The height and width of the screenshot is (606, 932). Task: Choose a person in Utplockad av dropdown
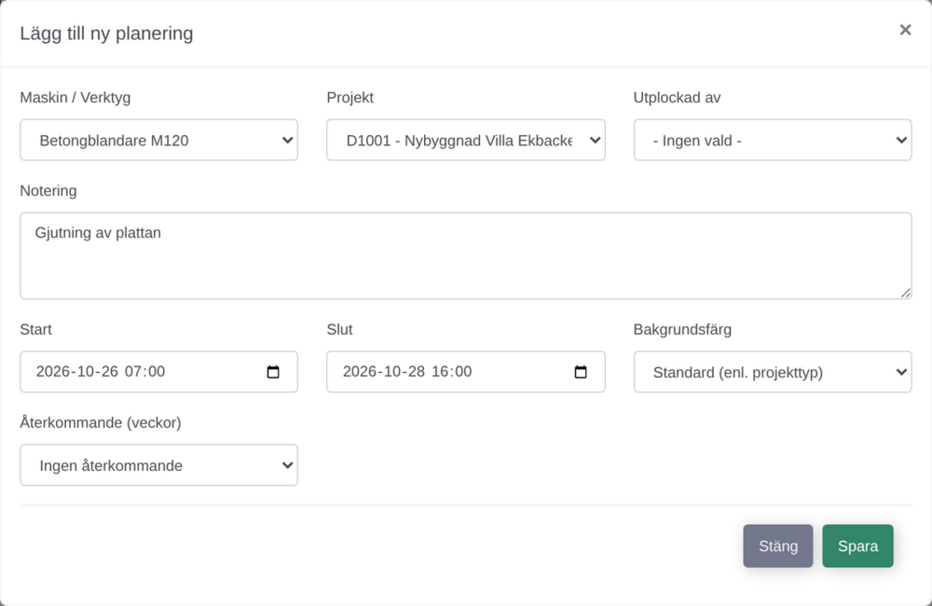[772, 140]
